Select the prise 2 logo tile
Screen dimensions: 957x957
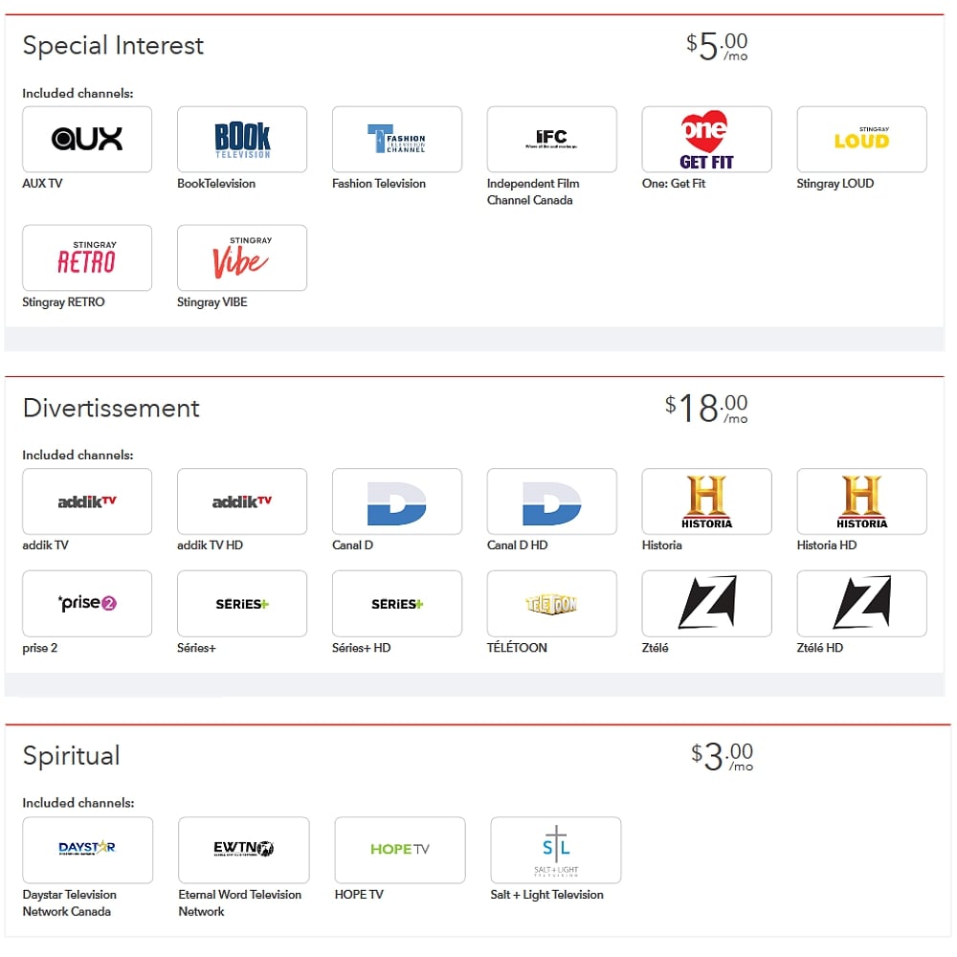(87, 604)
